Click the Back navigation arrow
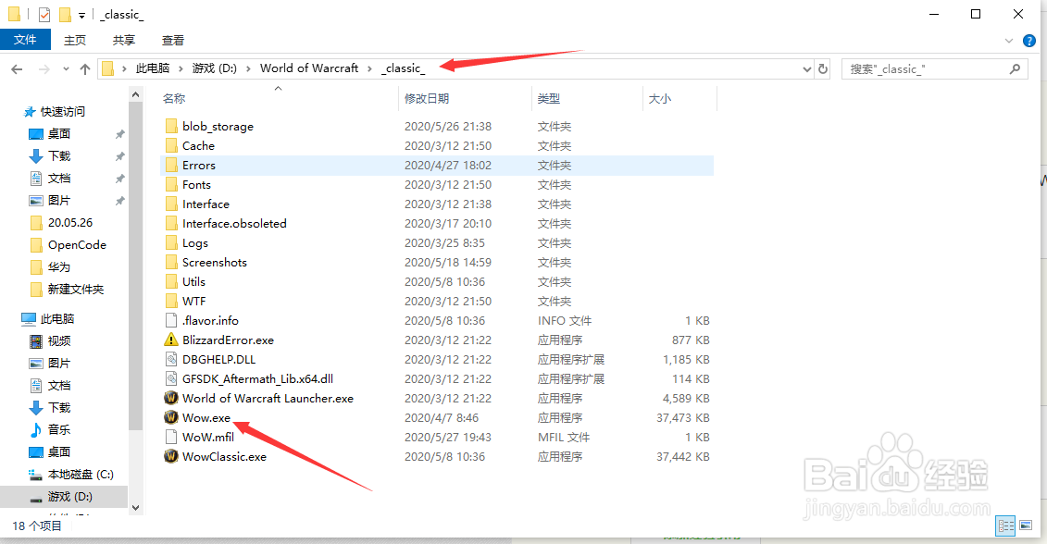 click(x=18, y=68)
